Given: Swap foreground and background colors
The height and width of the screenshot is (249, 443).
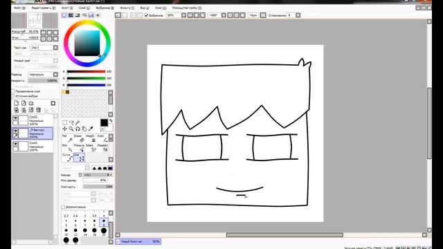Looking at the screenshot, I should click(x=111, y=121).
